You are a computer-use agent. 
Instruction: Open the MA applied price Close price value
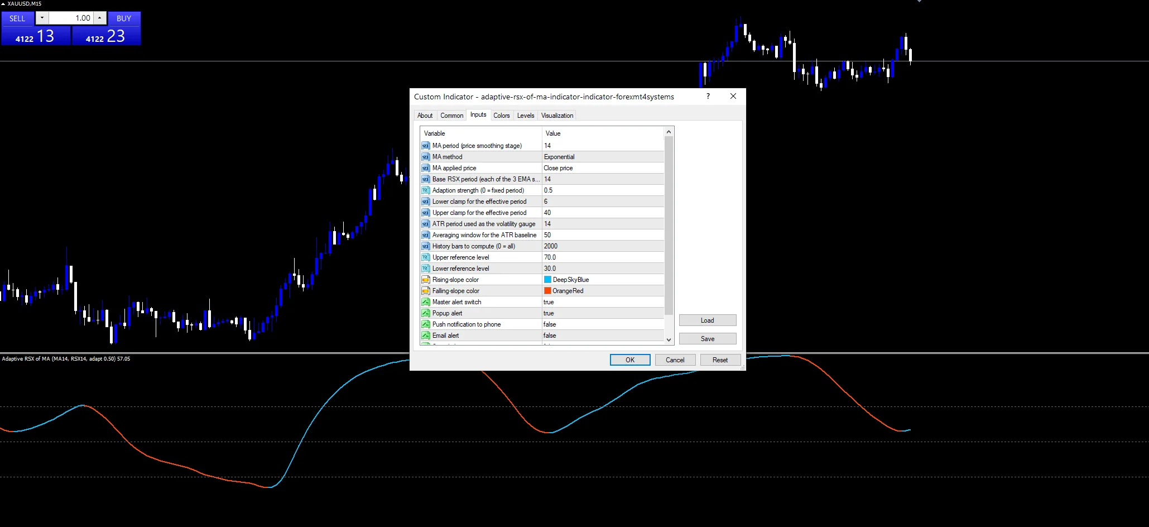603,168
